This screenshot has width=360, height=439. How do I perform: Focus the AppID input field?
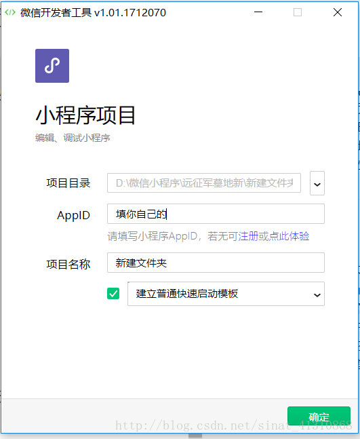pyautogui.click(x=216, y=214)
